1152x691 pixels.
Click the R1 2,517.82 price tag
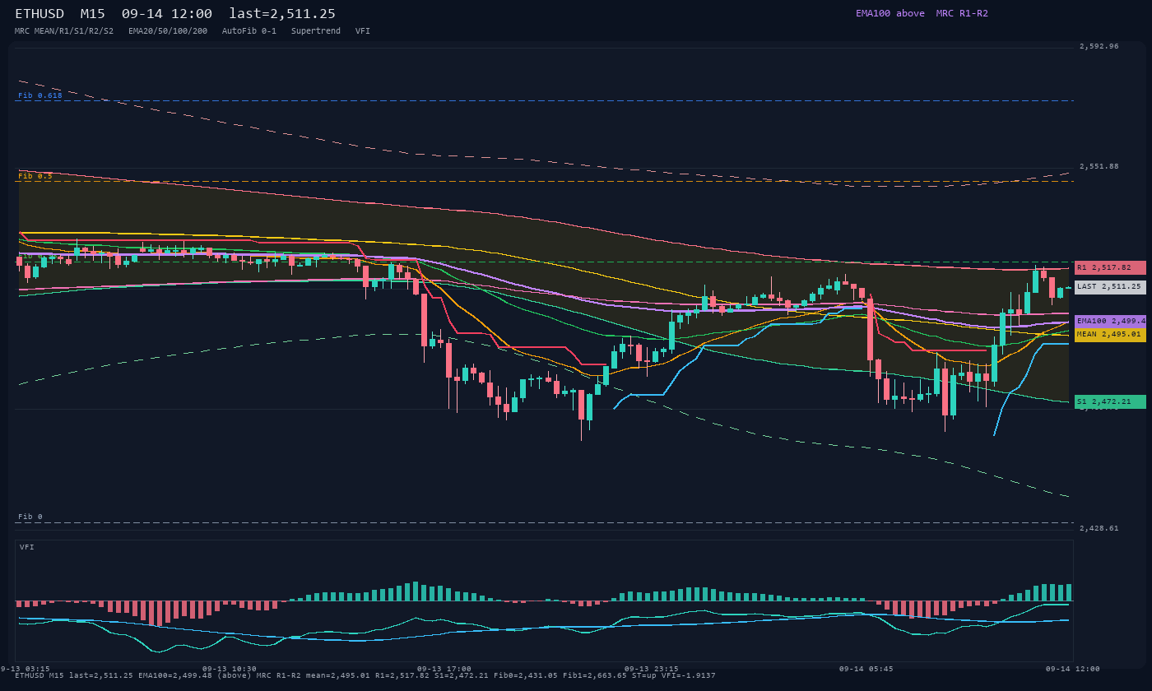(x=1110, y=267)
